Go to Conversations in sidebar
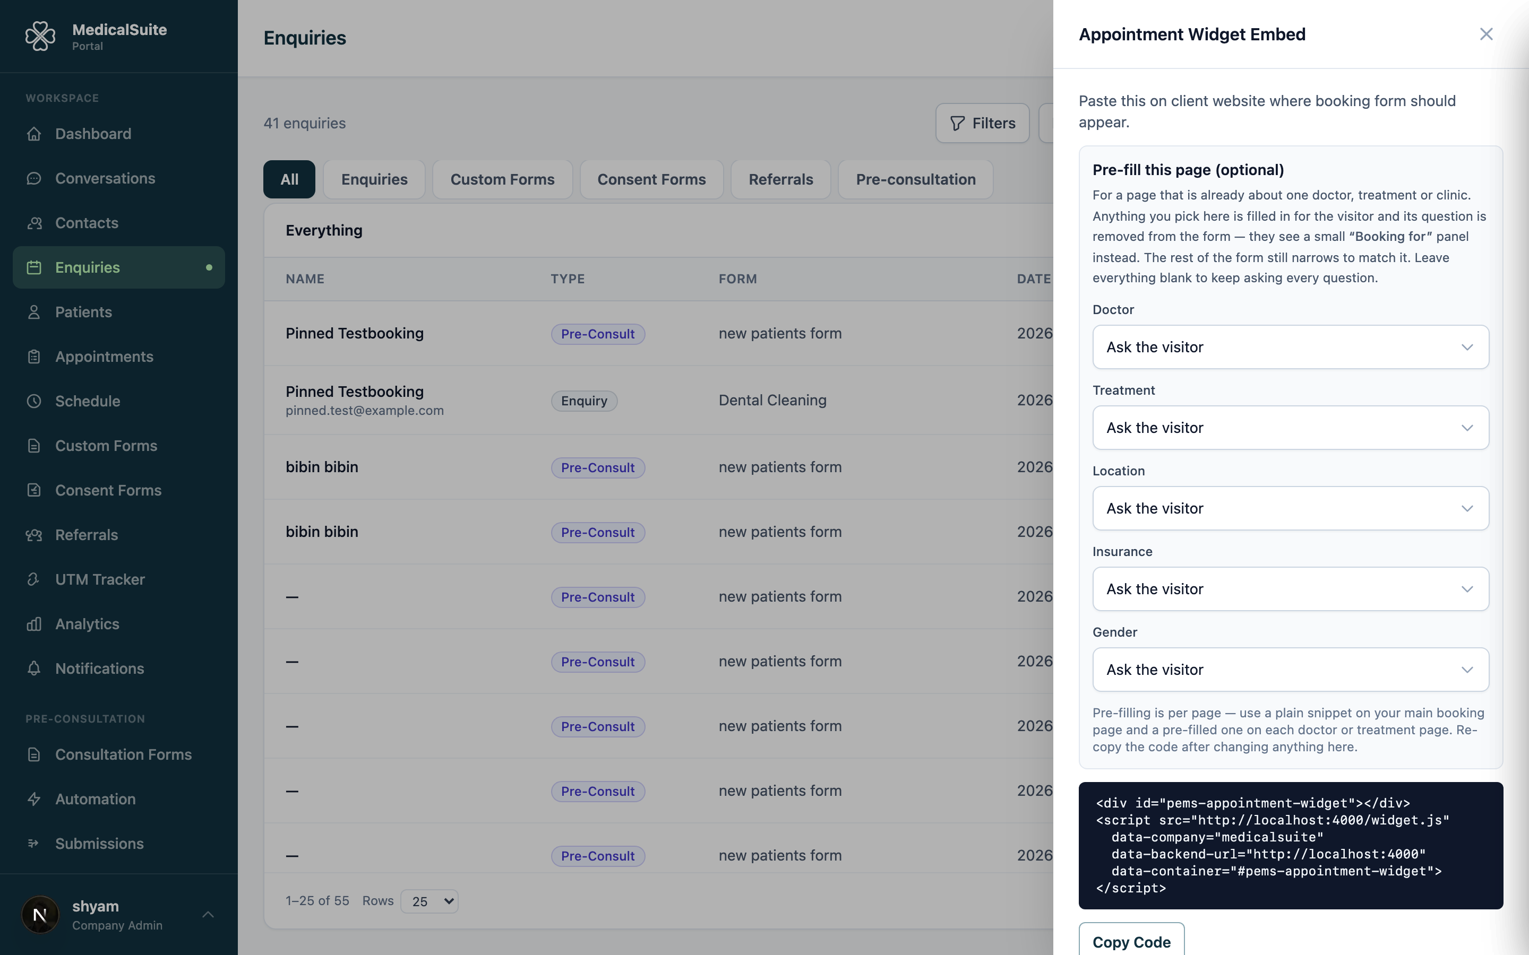Screen dimensions: 1529x955 click(x=119, y=179)
